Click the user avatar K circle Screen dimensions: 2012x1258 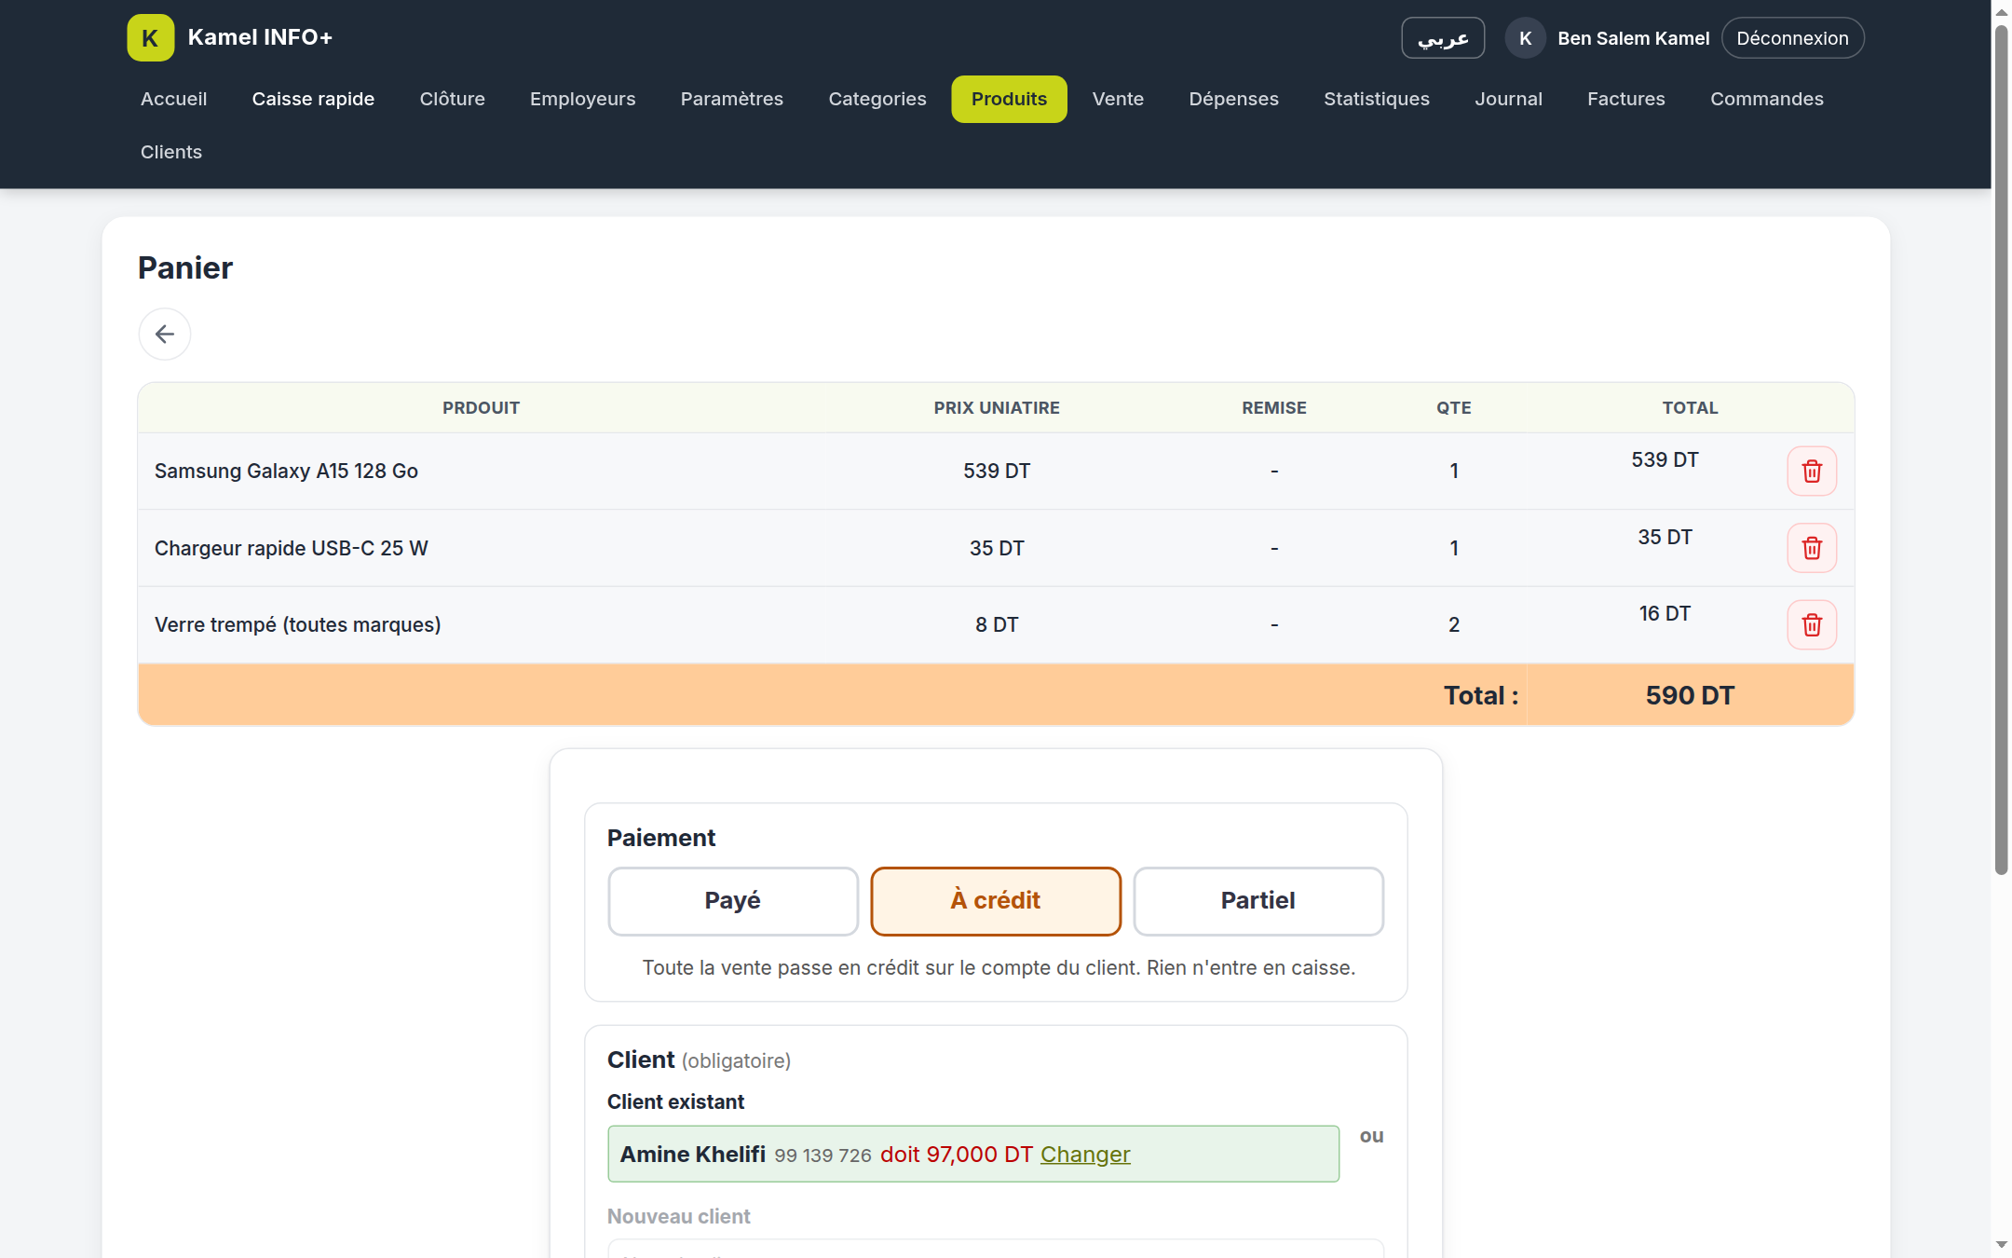coord(1525,38)
